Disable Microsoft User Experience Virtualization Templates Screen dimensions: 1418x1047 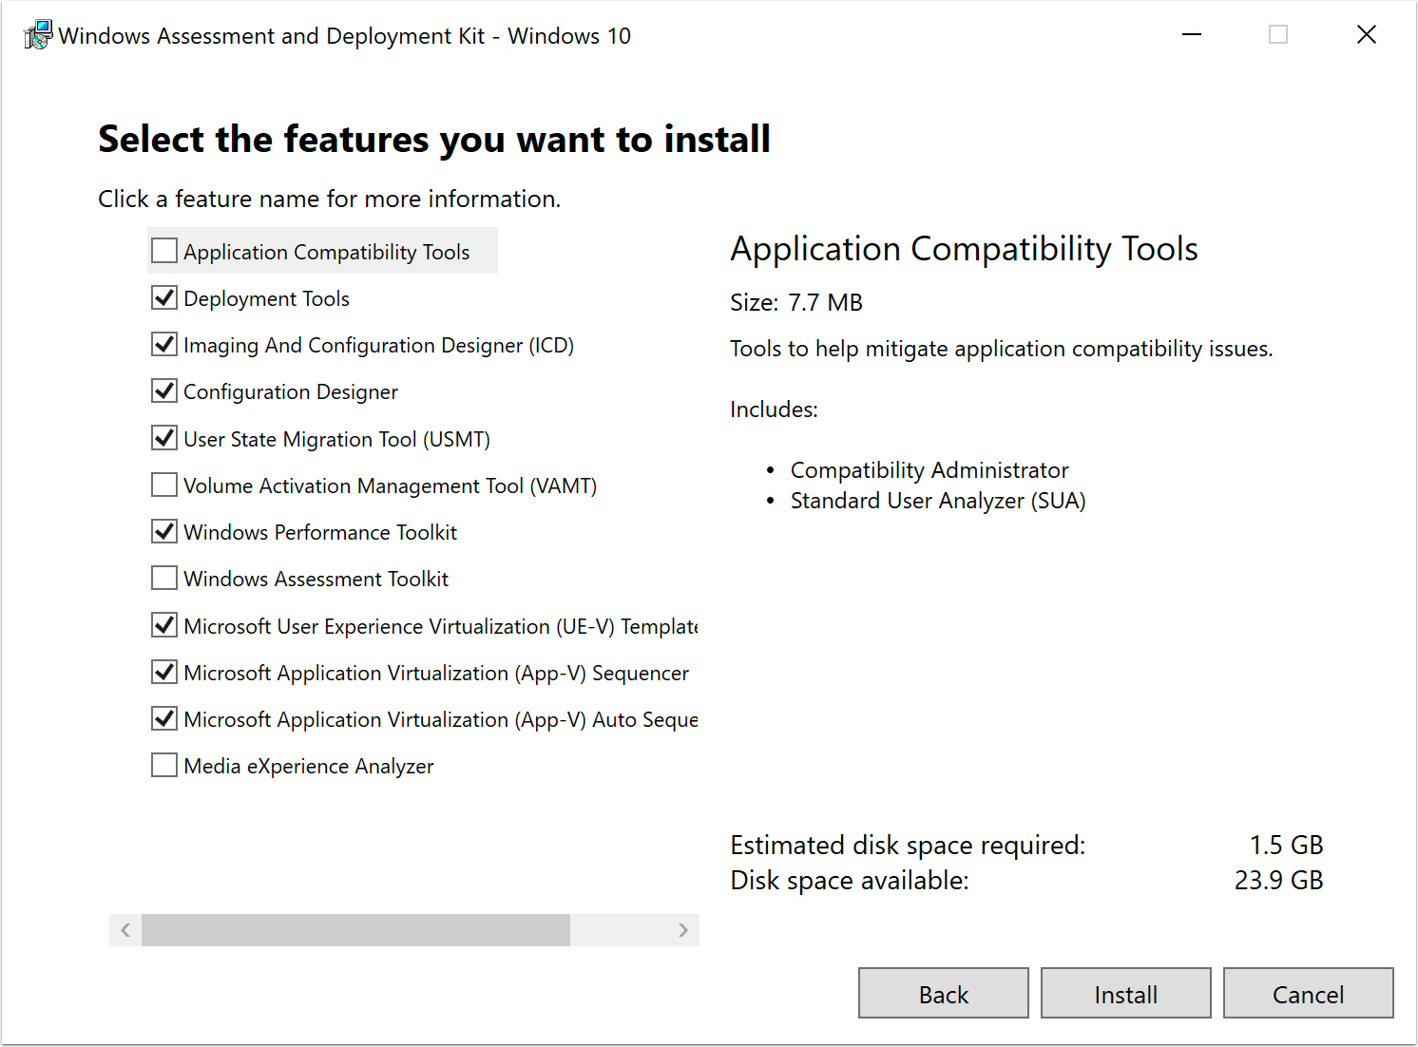pos(163,624)
